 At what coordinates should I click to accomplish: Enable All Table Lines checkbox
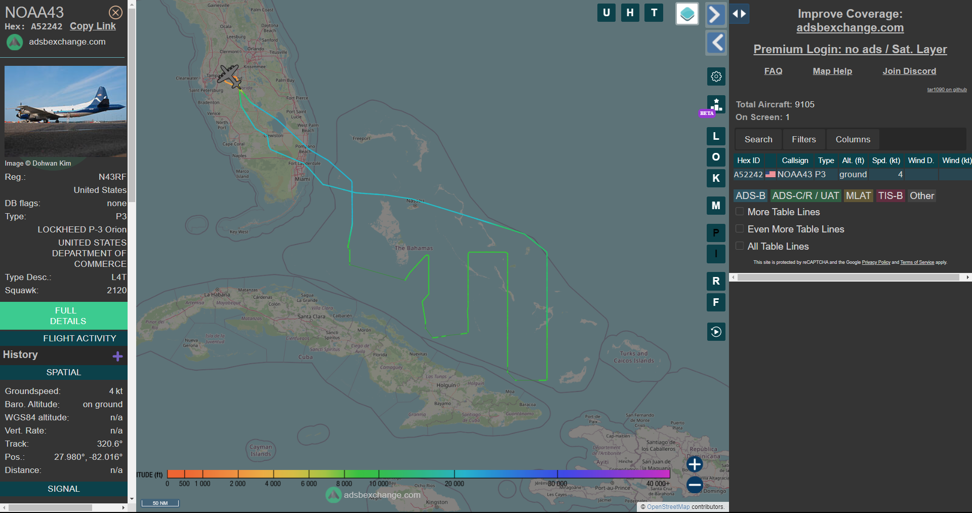click(740, 246)
